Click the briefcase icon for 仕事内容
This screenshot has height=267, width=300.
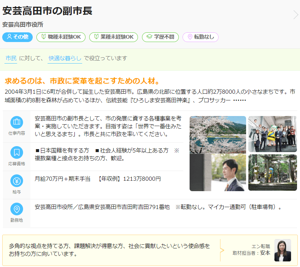point(16,122)
